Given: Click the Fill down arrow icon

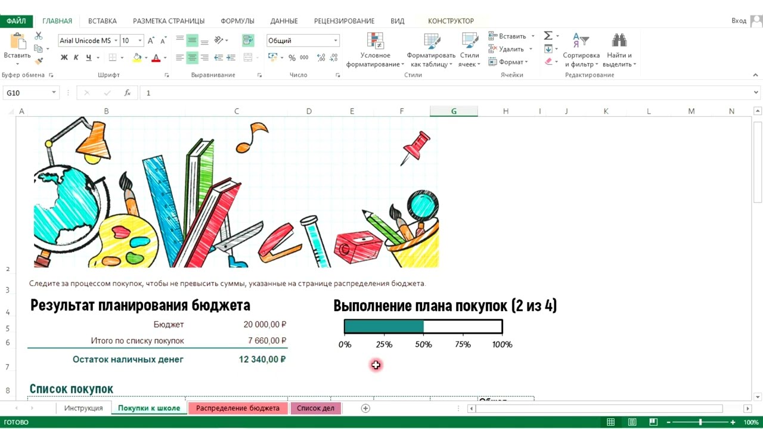Looking at the screenshot, I should pyautogui.click(x=548, y=49).
